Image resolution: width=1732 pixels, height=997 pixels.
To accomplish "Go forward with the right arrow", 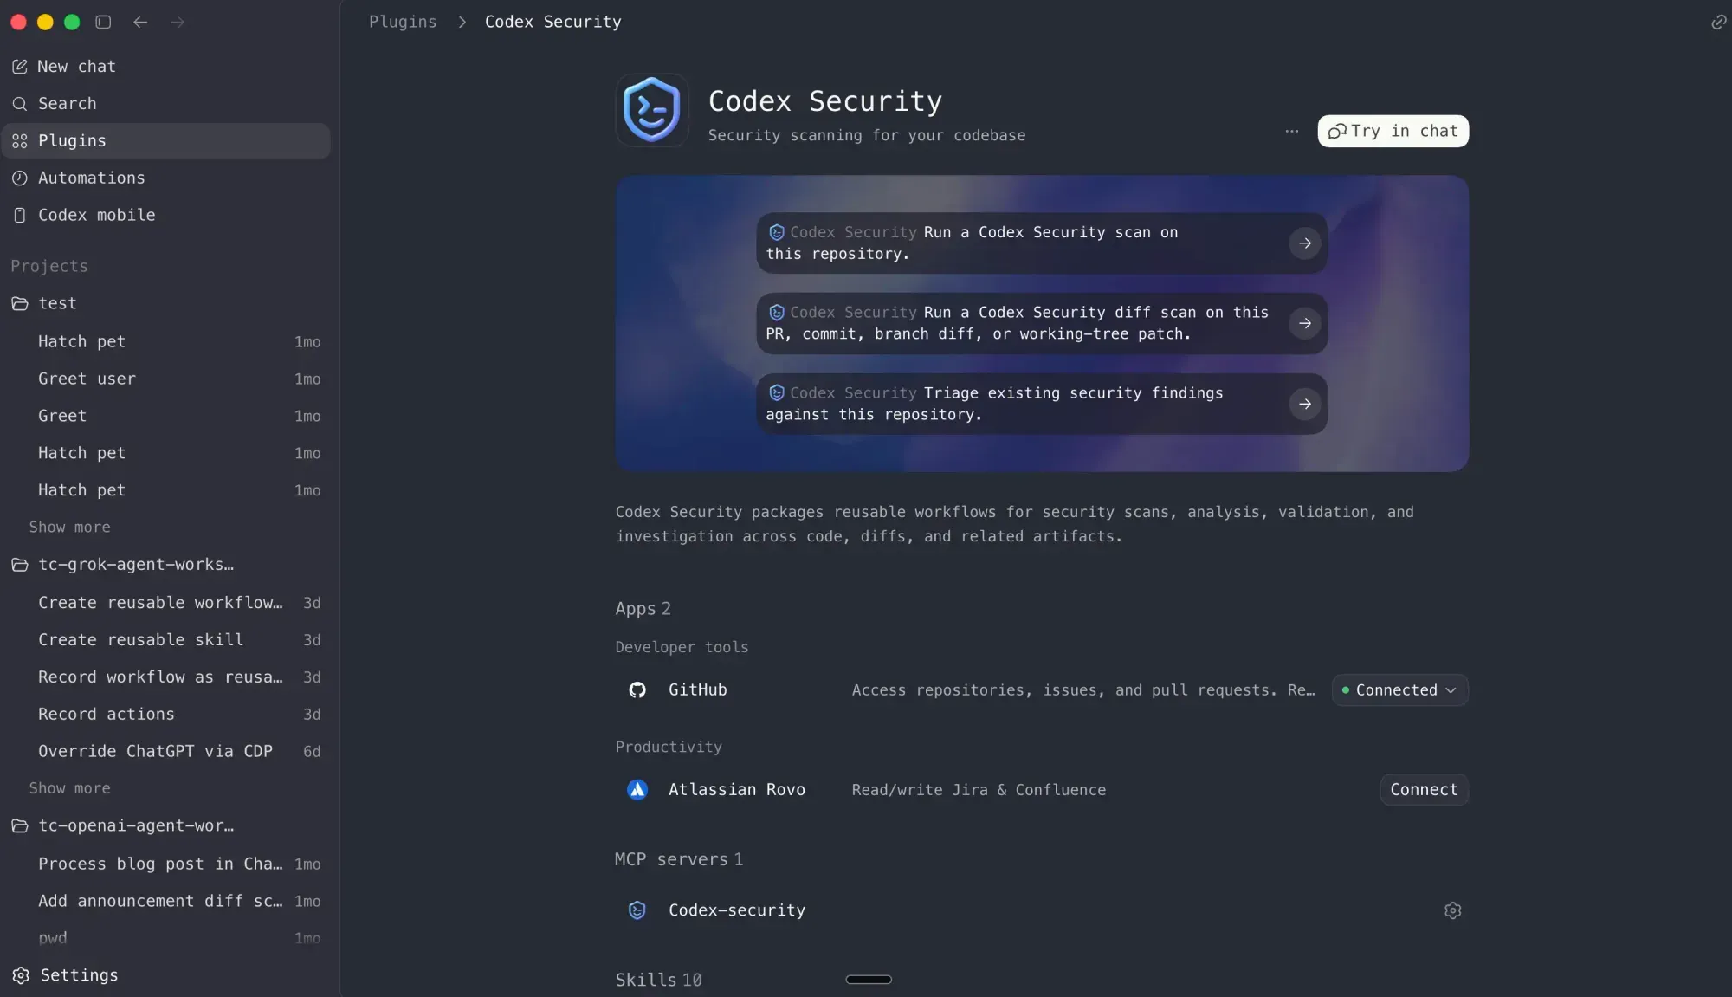I will pos(178,22).
